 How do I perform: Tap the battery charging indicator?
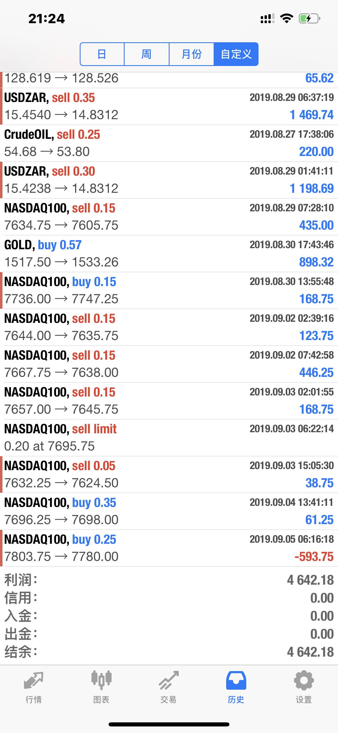point(309,19)
